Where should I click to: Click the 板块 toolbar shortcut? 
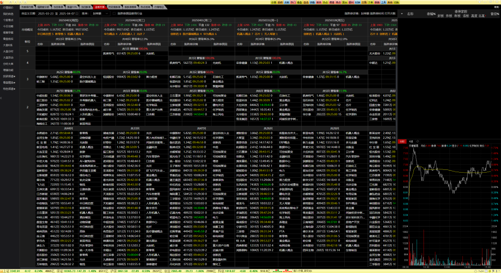point(319,2)
